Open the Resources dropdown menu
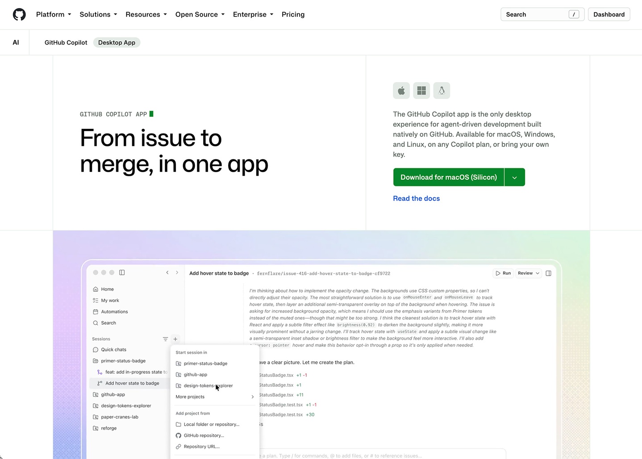 [x=146, y=14]
